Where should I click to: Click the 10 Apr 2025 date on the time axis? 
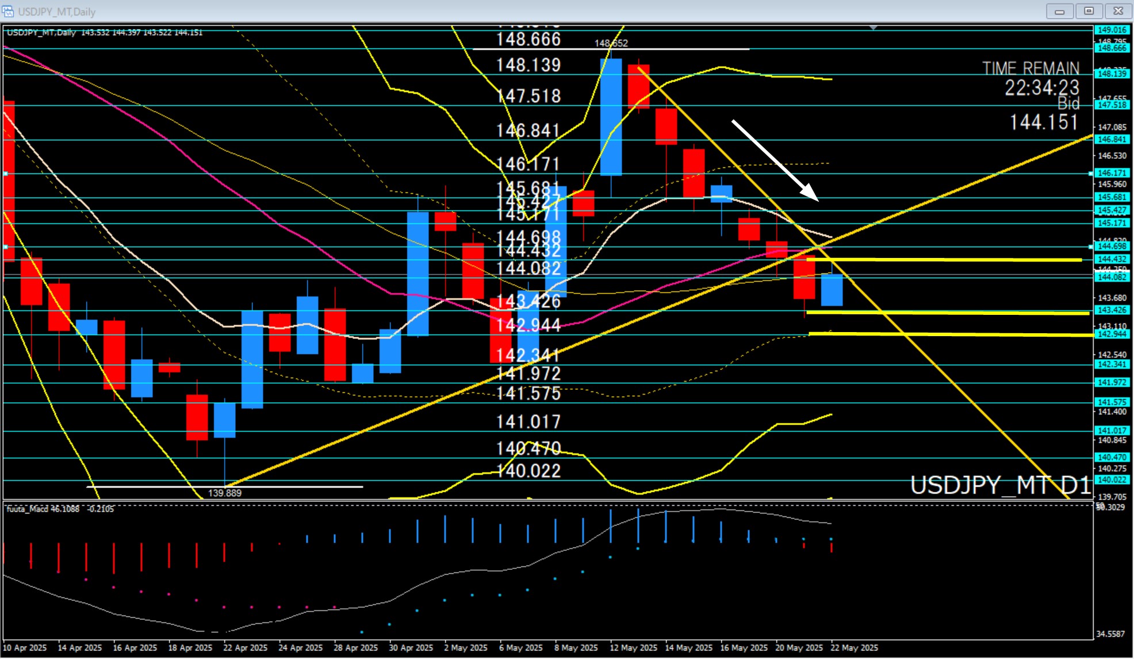click(24, 648)
